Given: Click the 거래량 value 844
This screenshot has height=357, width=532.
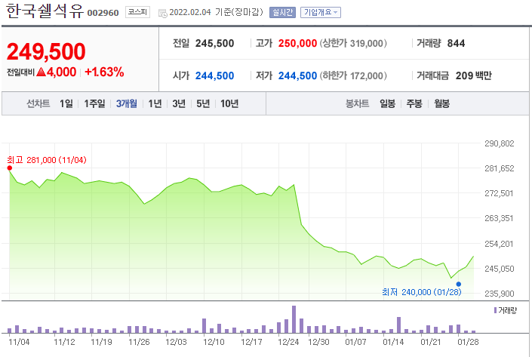Looking at the screenshot, I should pyautogui.click(x=456, y=44).
